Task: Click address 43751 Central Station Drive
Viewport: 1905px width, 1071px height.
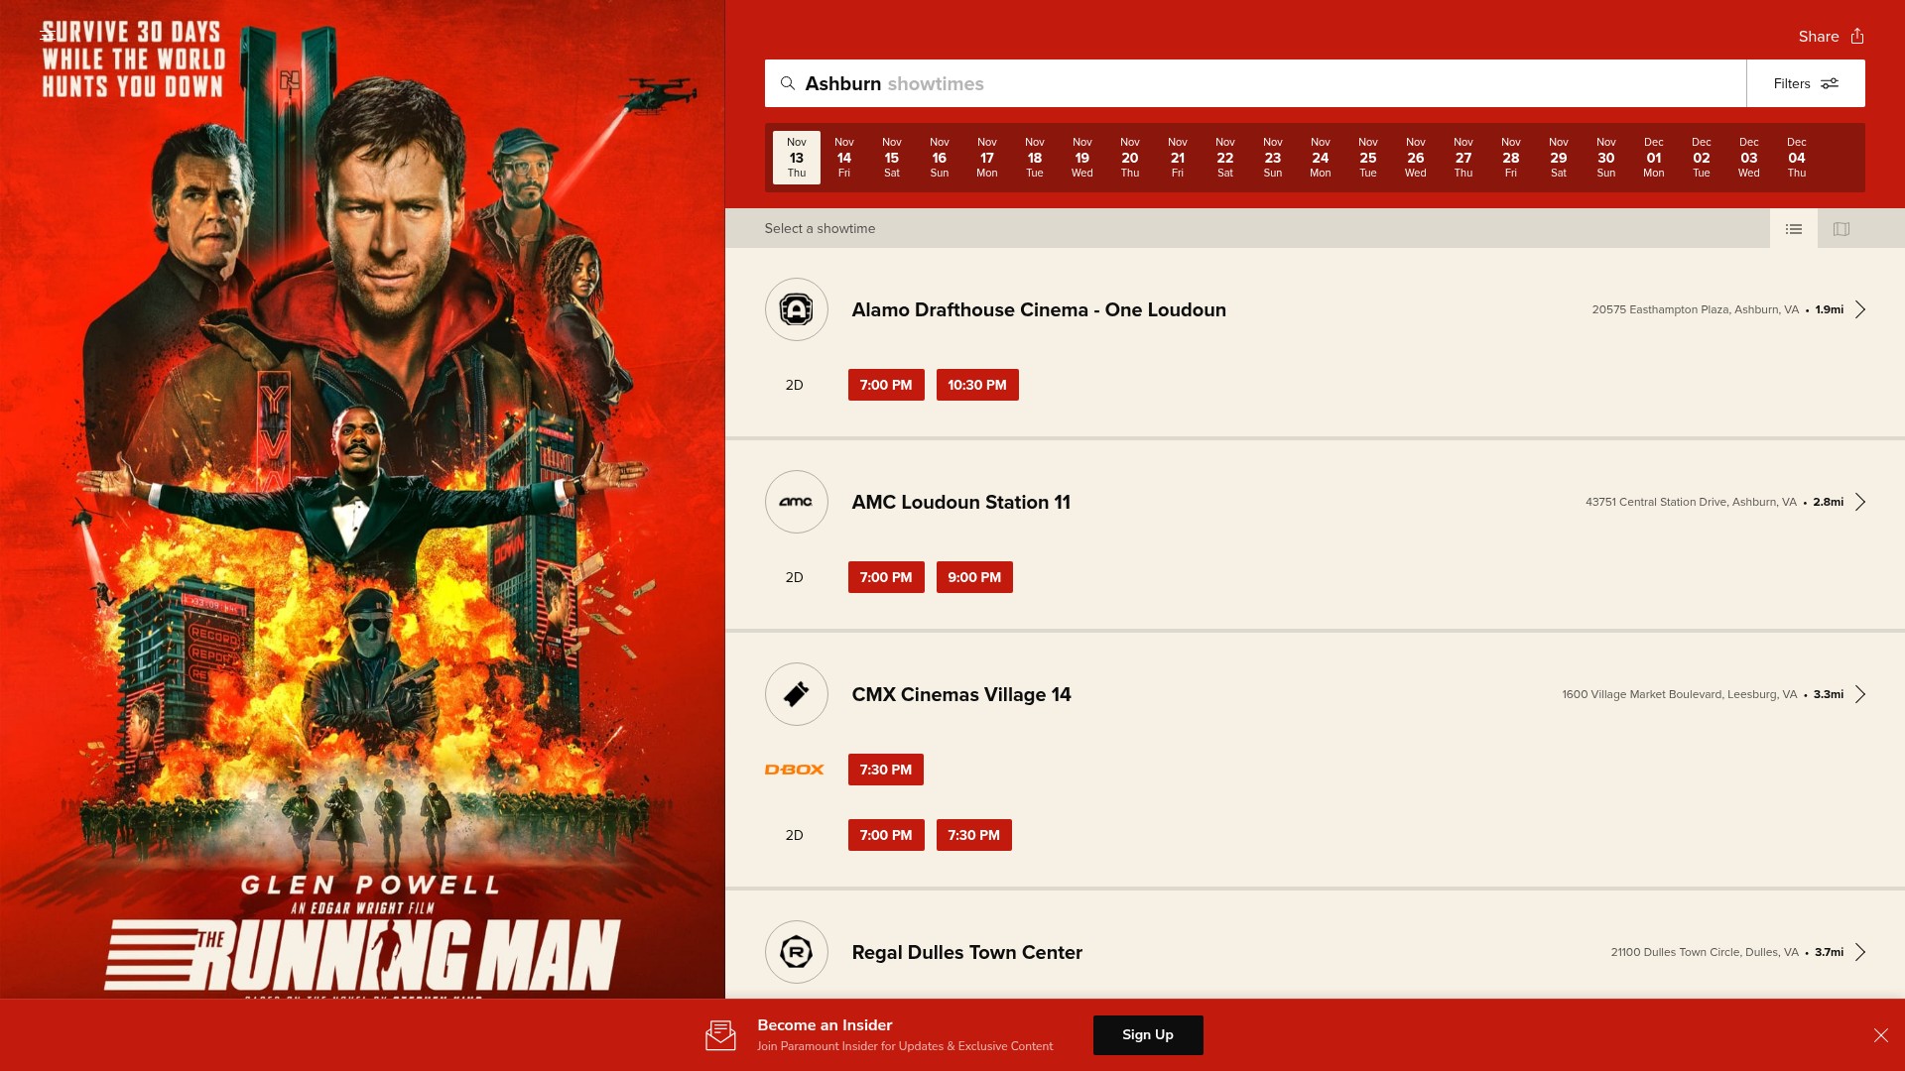Action: (x=1691, y=502)
